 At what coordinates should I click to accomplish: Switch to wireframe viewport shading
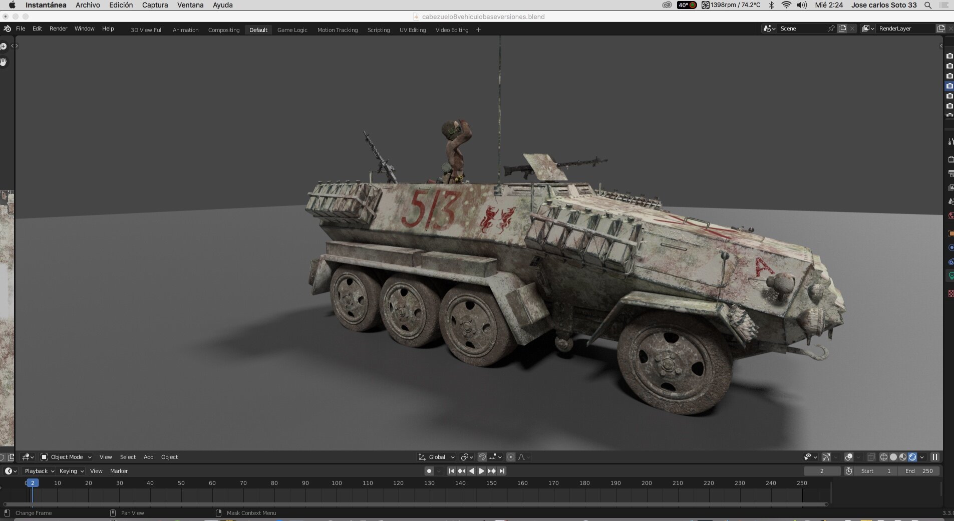click(884, 457)
